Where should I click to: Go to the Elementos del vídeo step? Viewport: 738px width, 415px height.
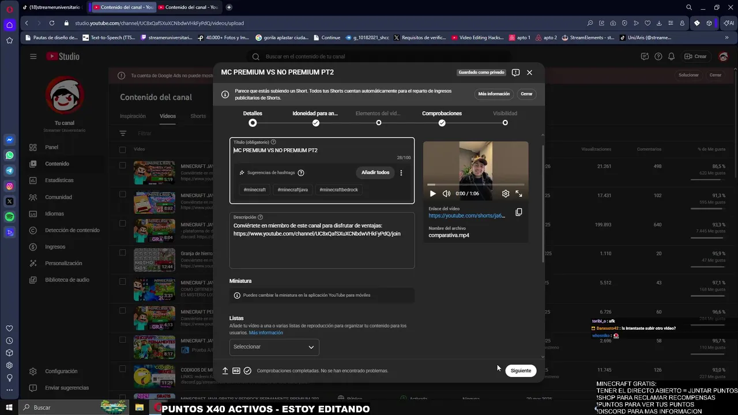(x=378, y=118)
